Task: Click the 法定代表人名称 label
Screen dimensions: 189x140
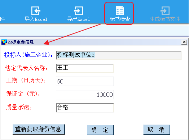Action: tap(26, 68)
